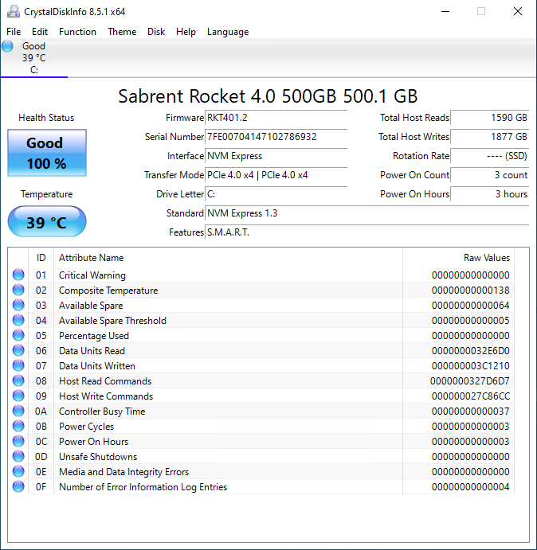Select the status orb for Power Cycles
This screenshot has height=550, width=537.
point(18,427)
